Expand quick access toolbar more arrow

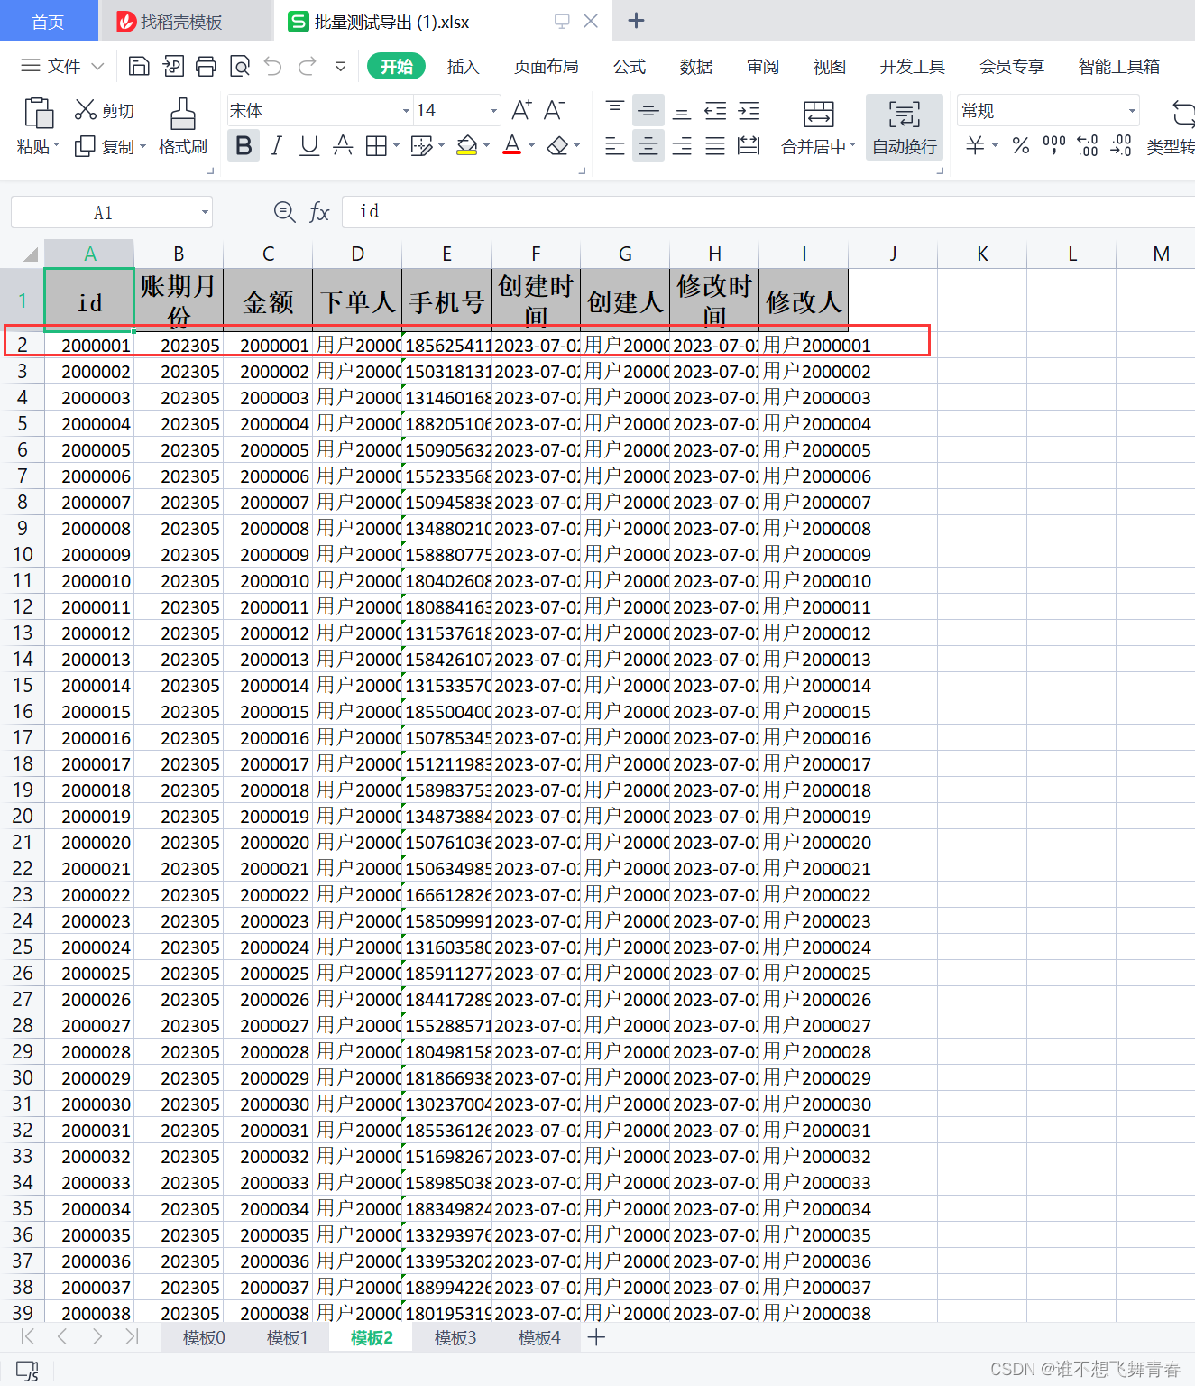pos(341,66)
